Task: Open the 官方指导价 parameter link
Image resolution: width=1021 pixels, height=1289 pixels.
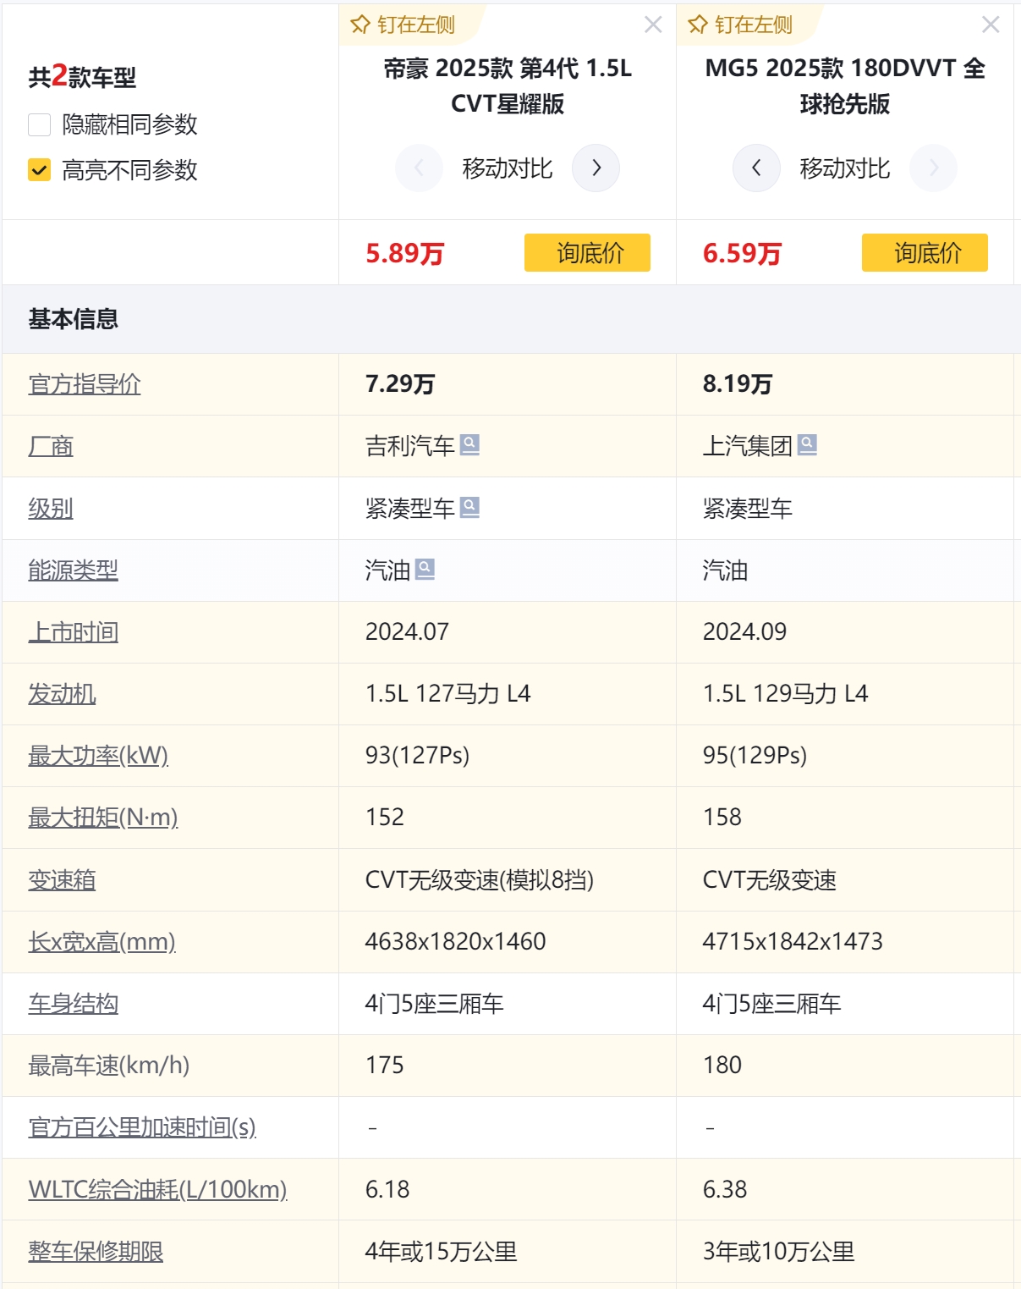Action: [x=85, y=384]
